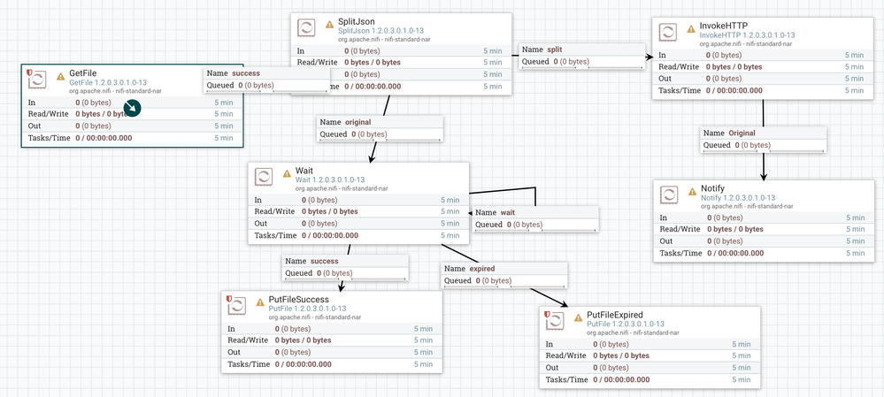Click the warning triangle on PutFileSuccess
This screenshot has width=884, height=397.
(260, 302)
